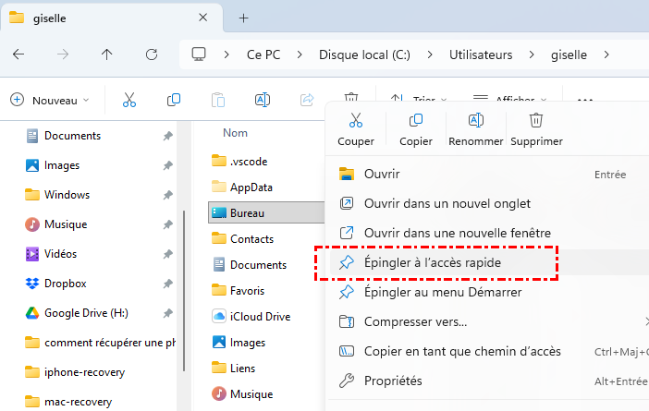Click the sidebar vertical scrollbar

point(185,268)
